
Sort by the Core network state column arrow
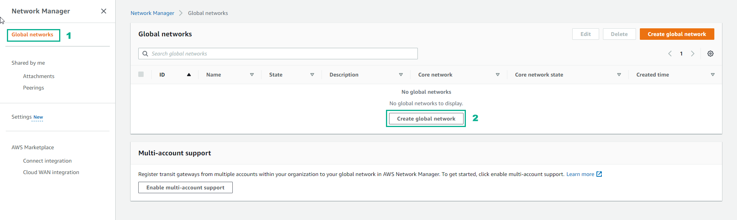619,75
